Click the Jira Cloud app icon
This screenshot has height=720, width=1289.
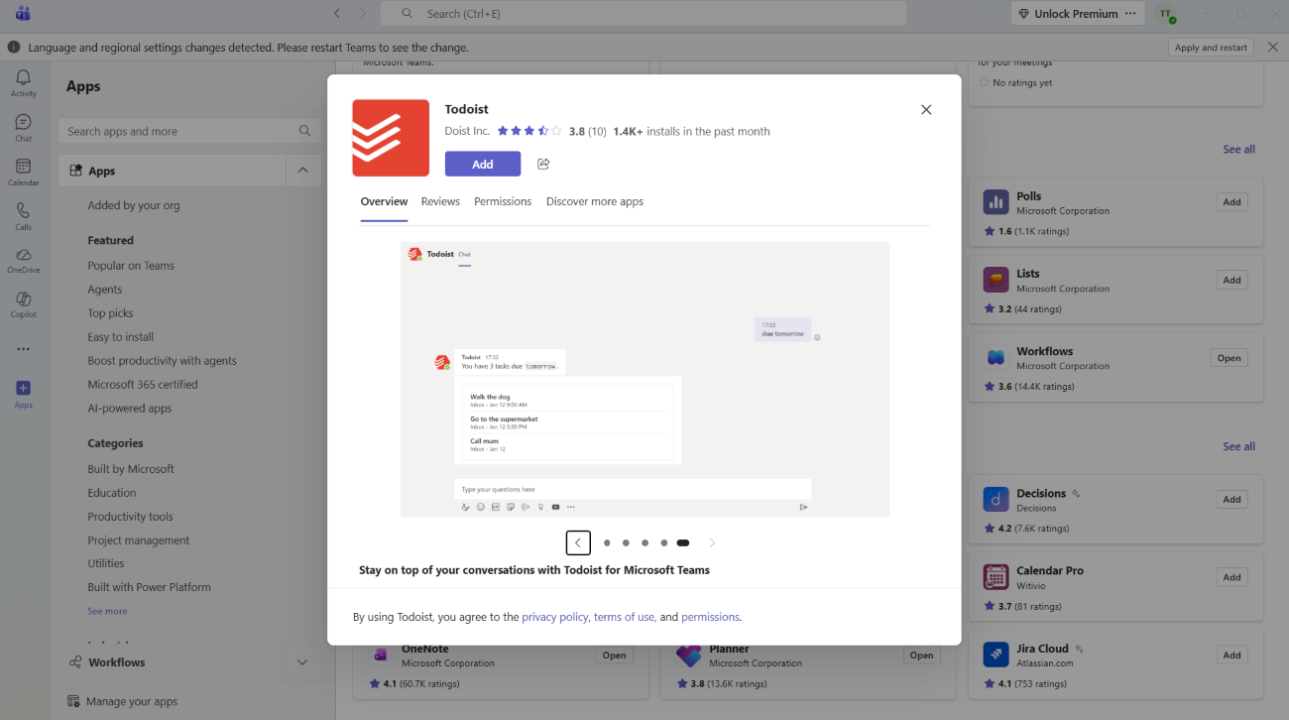[x=996, y=655]
